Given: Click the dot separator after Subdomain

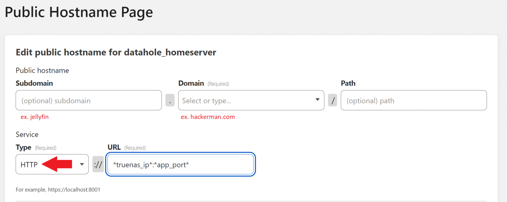Looking at the screenshot, I should pyautogui.click(x=170, y=100).
